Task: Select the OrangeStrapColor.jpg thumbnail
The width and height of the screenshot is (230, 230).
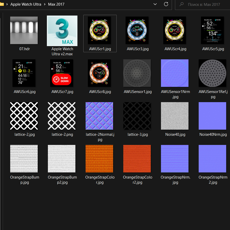Action: [x=99, y=159]
